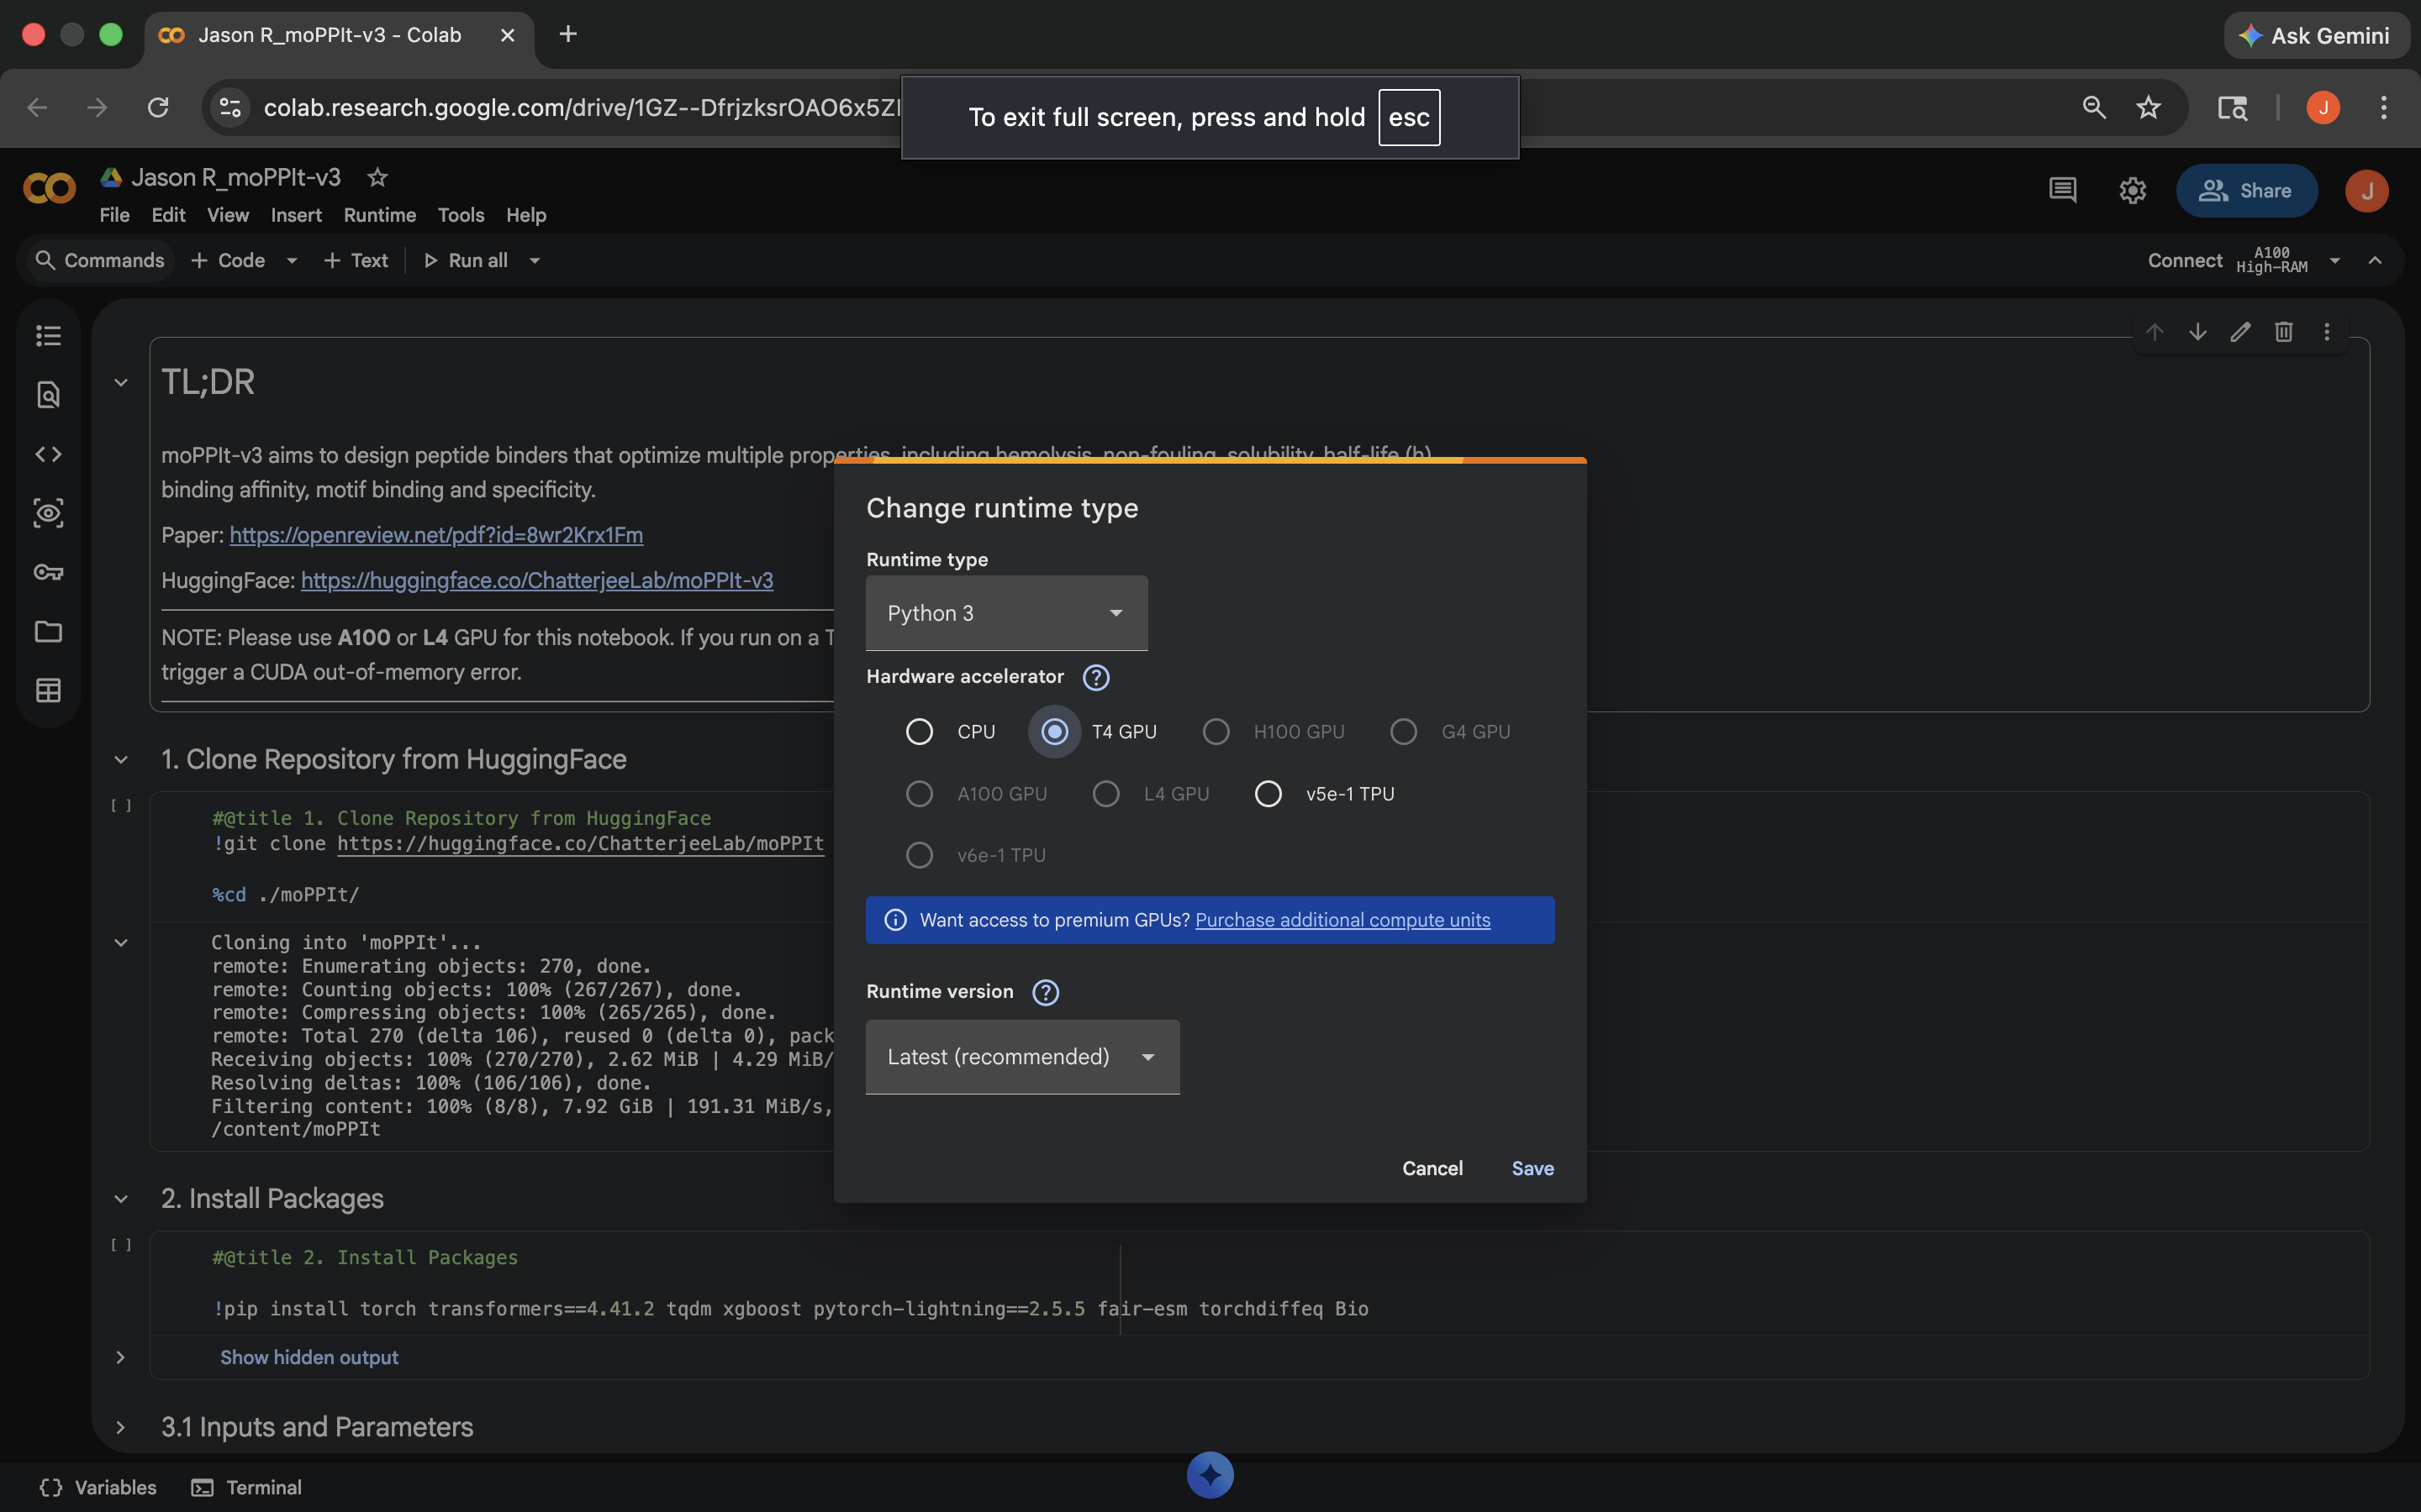The width and height of the screenshot is (2421, 1512).
Task: Click Ask Gemini in the title bar
Action: (x=2316, y=35)
